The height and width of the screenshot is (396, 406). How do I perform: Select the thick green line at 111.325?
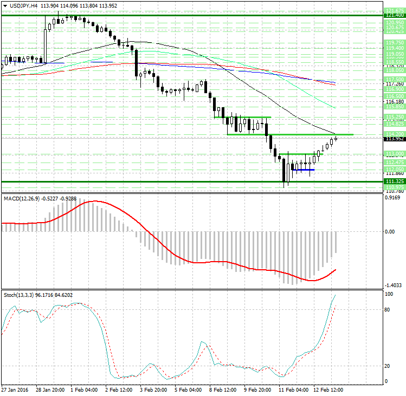click(x=192, y=181)
